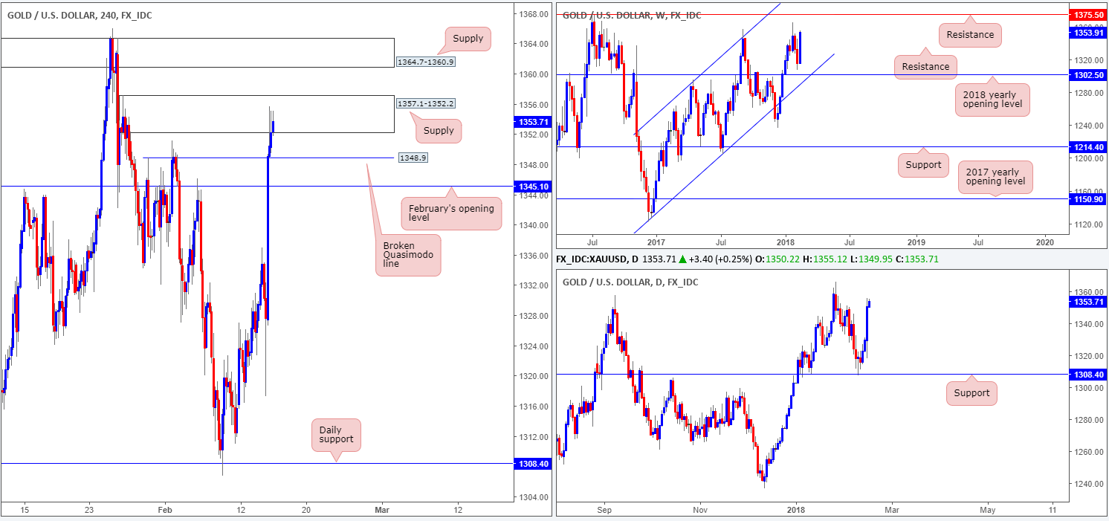Select the 'Daily support' callout
This screenshot has height=521, width=1109.
(x=336, y=435)
